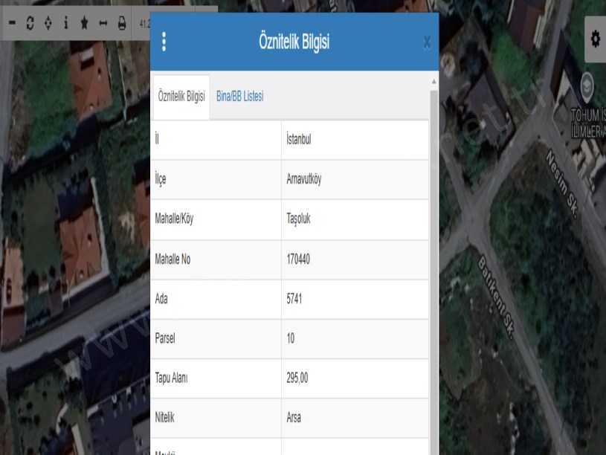Select the horizontal measure arrow tool

pos(103,23)
